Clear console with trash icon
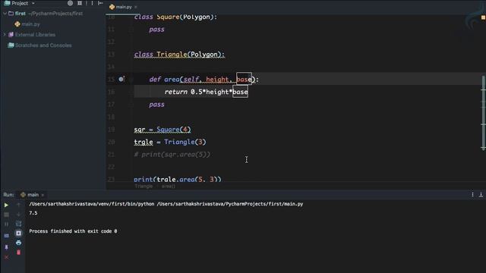This screenshot has width=486, height=273. click(18, 253)
